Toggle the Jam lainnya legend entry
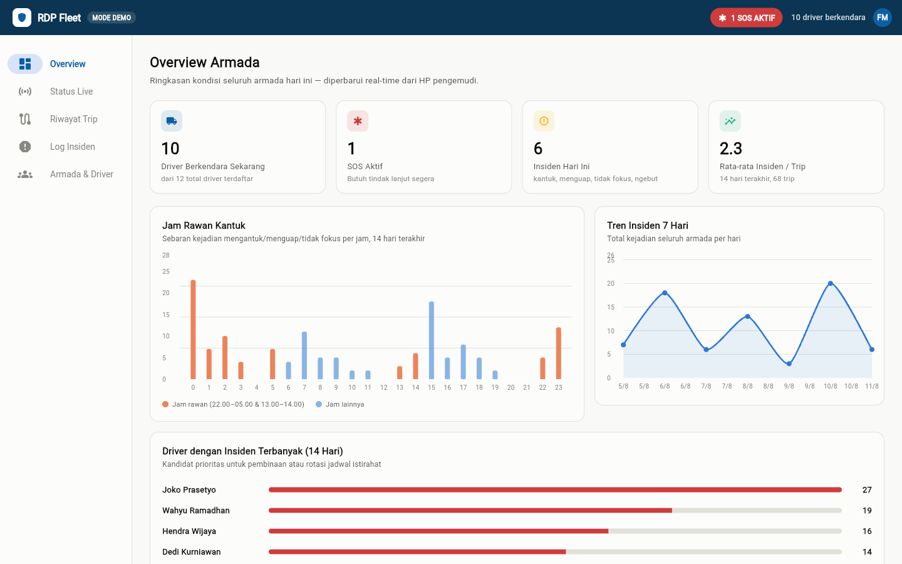Image resolution: width=902 pixels, height=564 pixels. 340,404
